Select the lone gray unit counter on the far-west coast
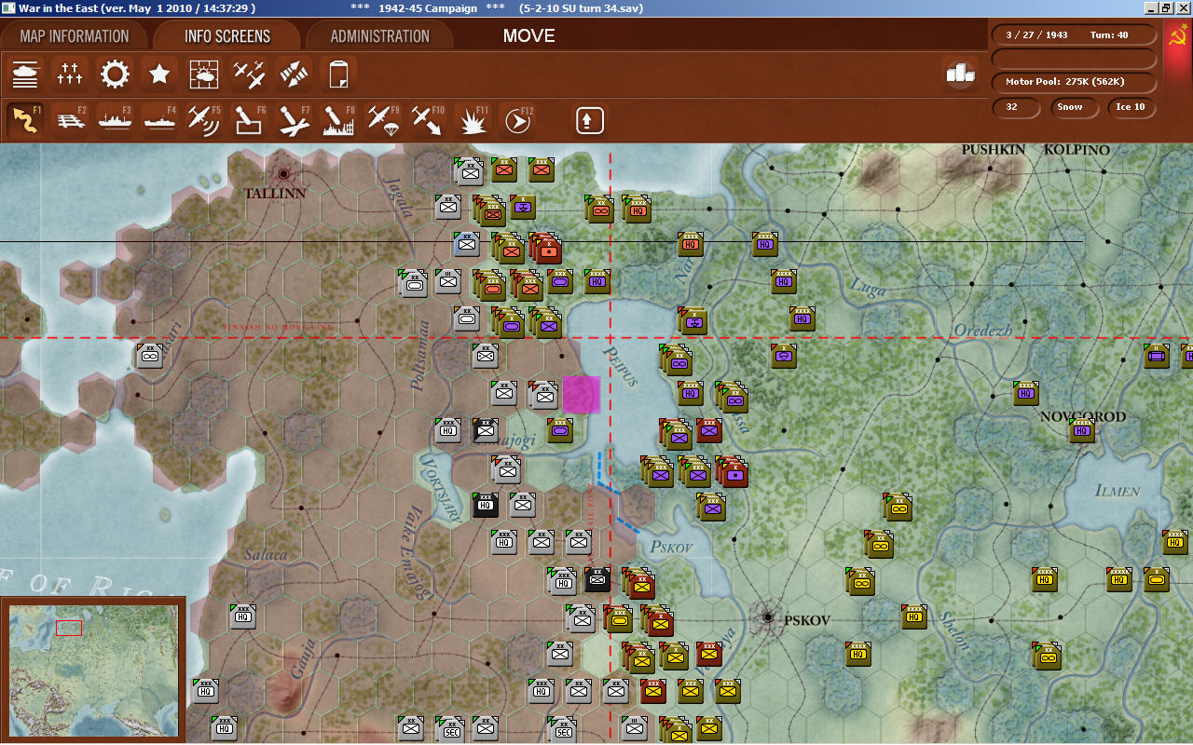 pyautogui.click(x=149, y=355)
